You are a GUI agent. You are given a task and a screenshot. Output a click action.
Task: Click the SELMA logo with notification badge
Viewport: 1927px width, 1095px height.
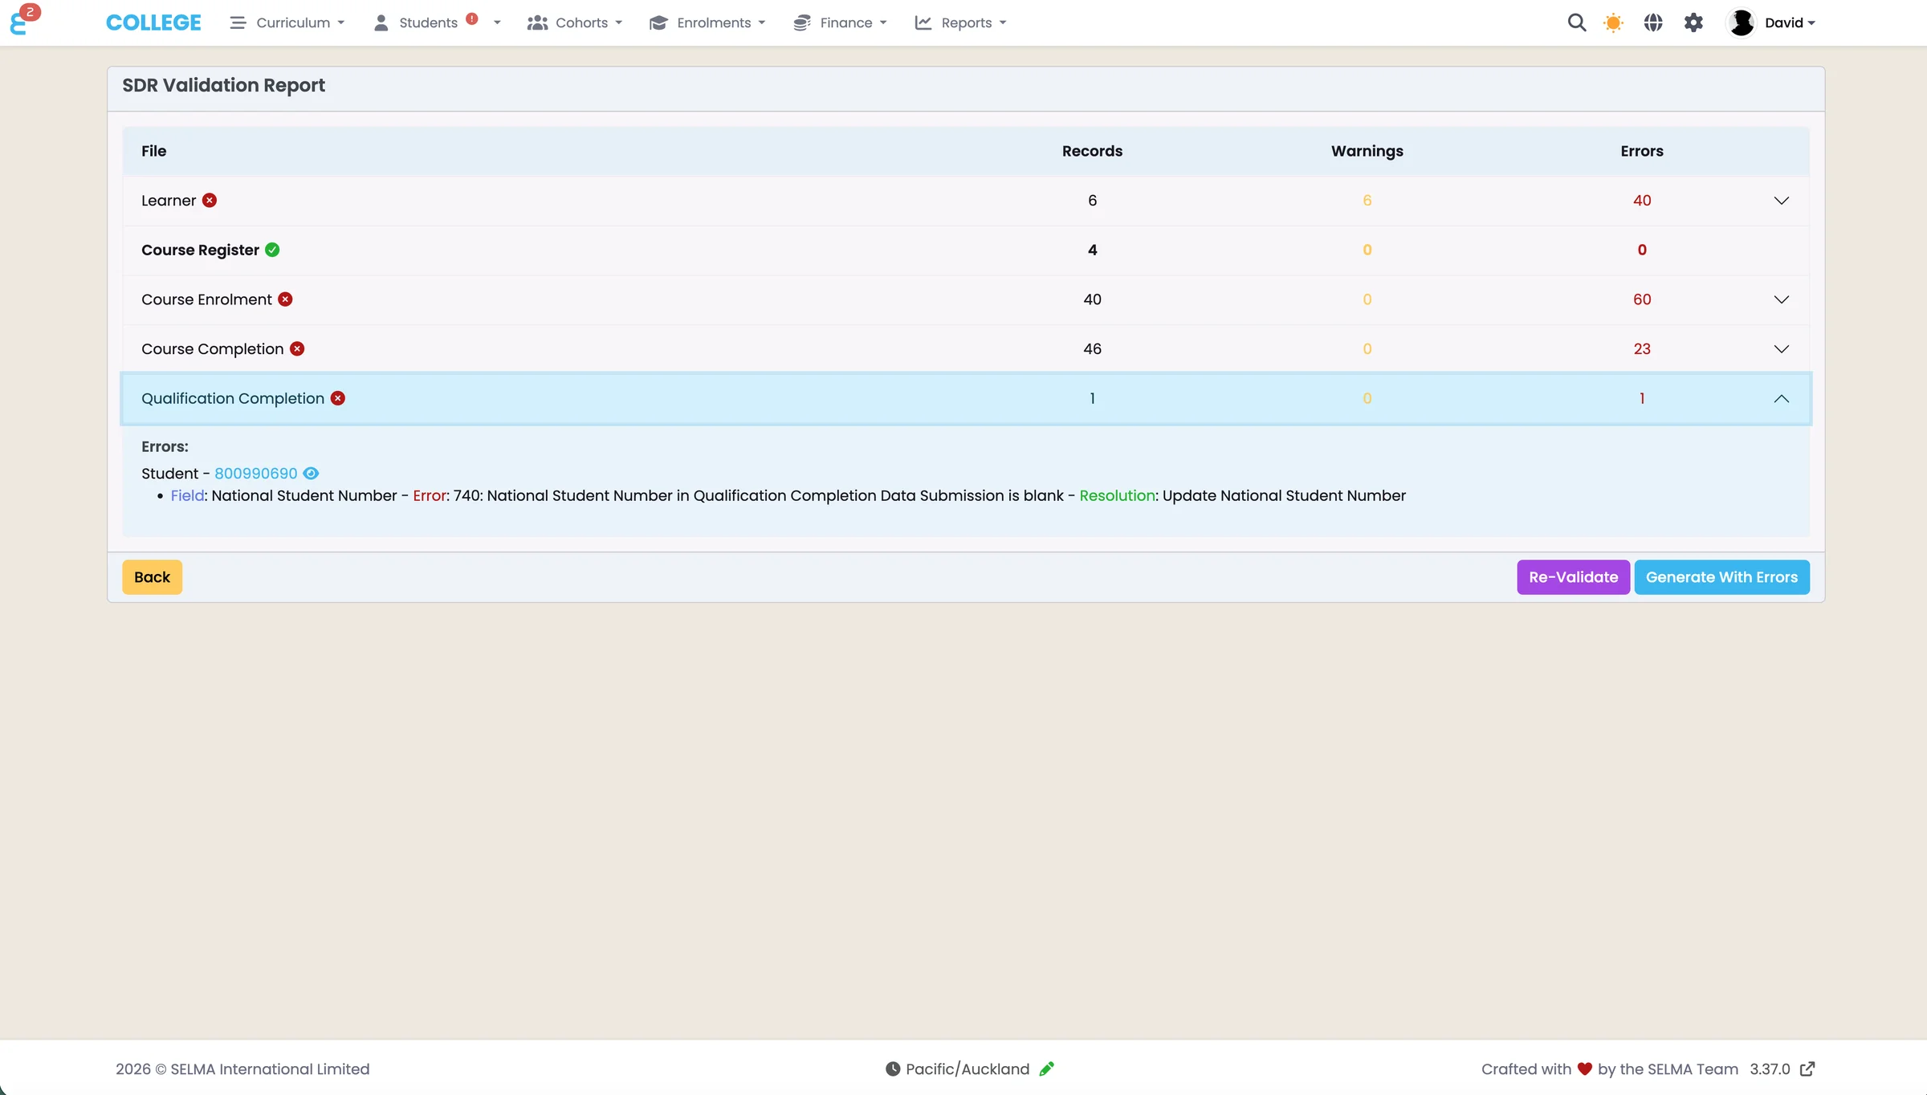[23, 20]
